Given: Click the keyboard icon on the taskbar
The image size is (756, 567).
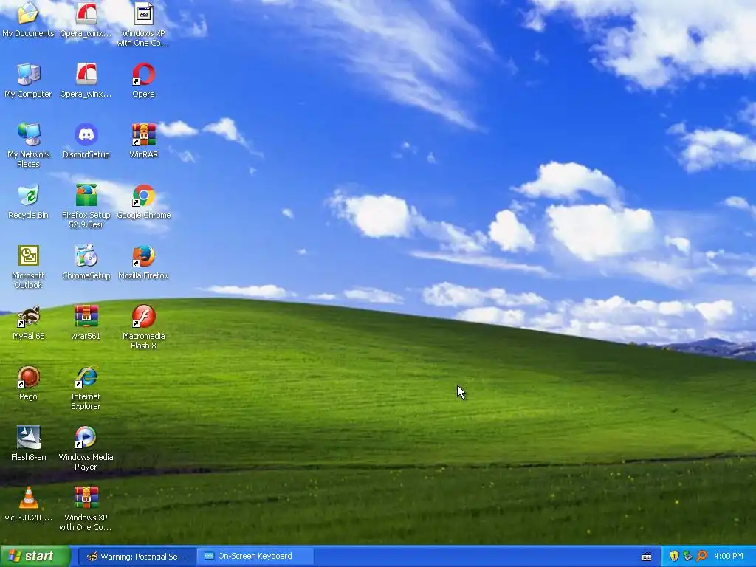Looking at the screenshot, I should coord(647,557).
